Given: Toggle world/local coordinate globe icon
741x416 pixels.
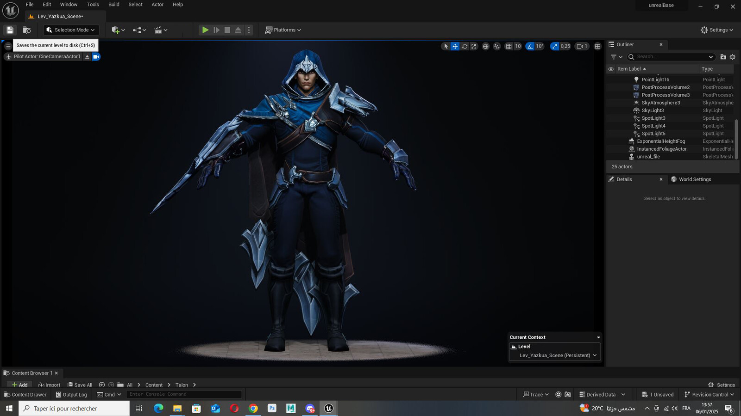Looking at the screenshot, I should [x=485, y=46].
